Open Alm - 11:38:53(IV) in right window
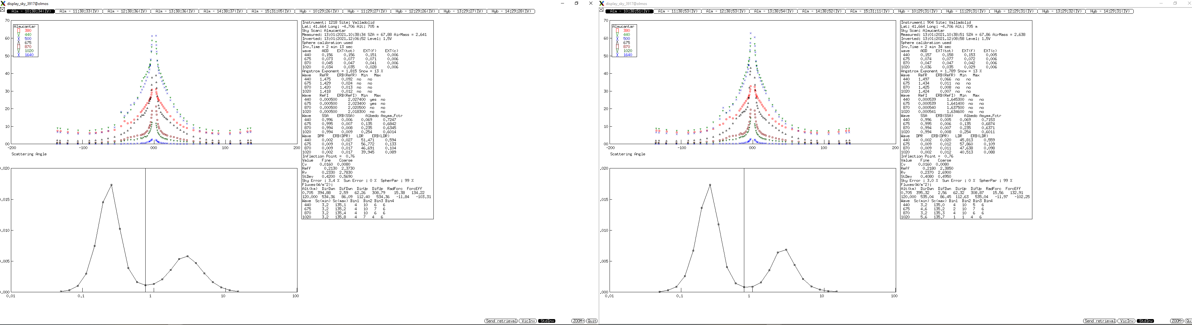 click(x=678, y=11)
